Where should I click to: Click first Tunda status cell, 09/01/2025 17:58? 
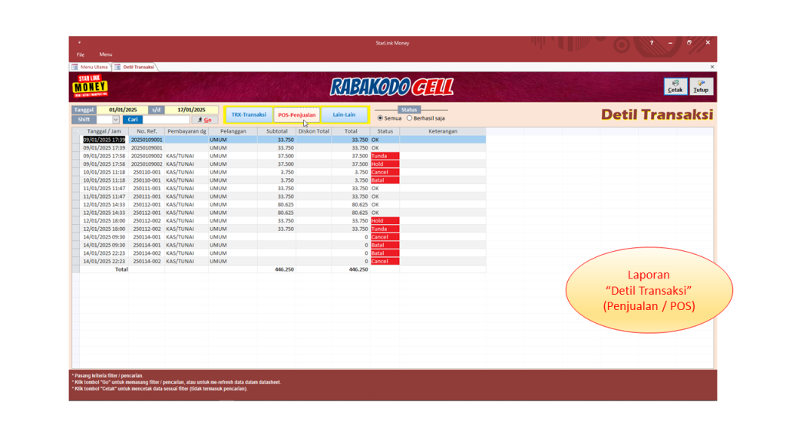tap(385, 156)
